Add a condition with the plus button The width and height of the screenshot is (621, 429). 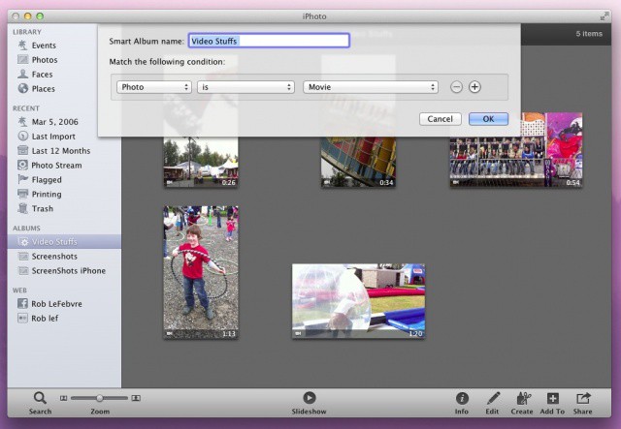coord(474,87)
